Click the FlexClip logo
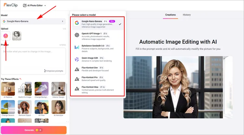The width and height of the screenshot is (244, 135). click(x=11, y=5)
